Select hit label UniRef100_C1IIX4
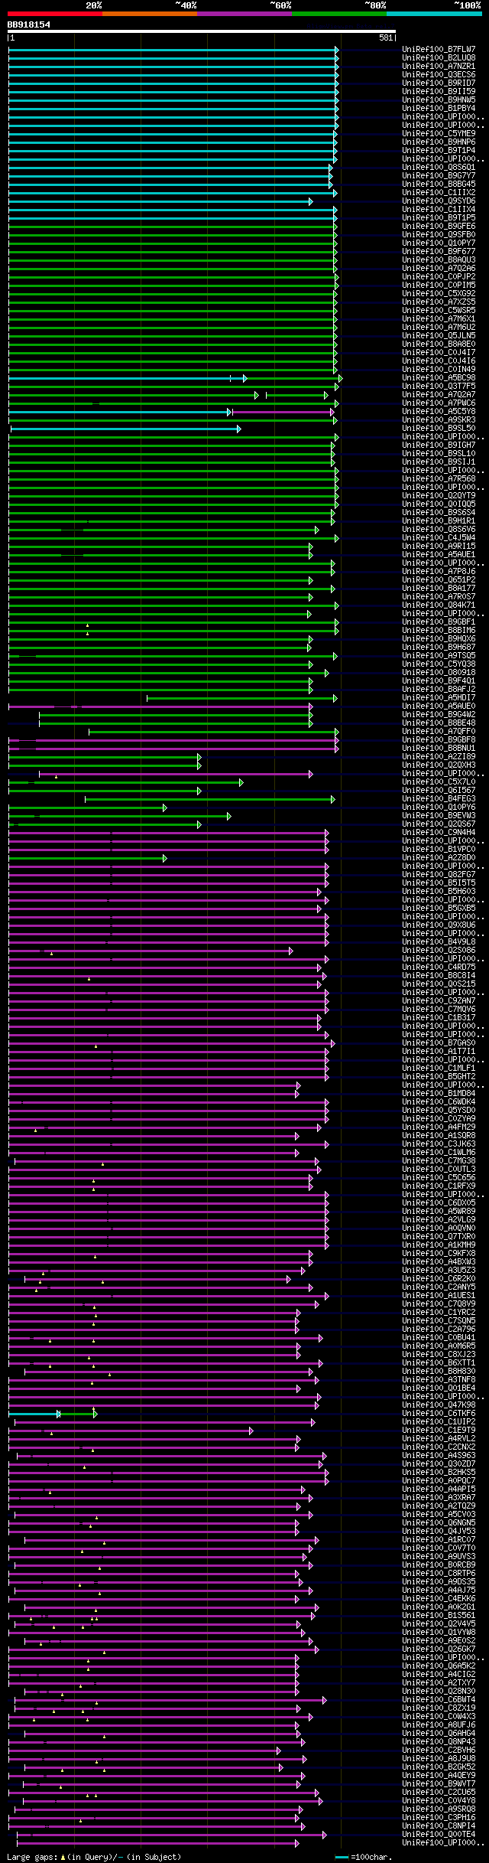This screenshot has width=489, height=1863. point(439,209)
